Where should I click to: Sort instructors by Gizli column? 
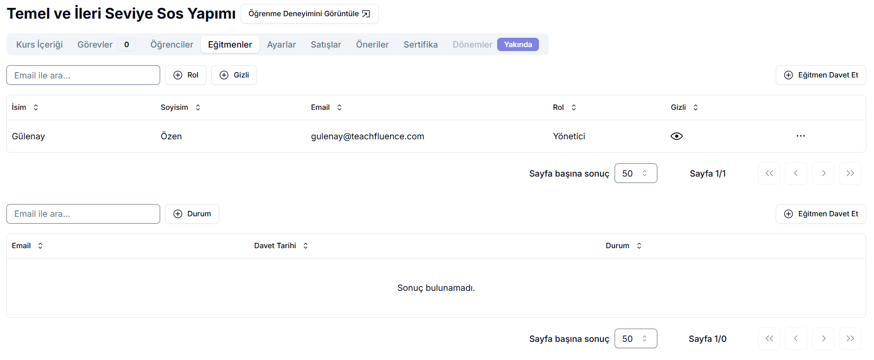coord(684,107)
